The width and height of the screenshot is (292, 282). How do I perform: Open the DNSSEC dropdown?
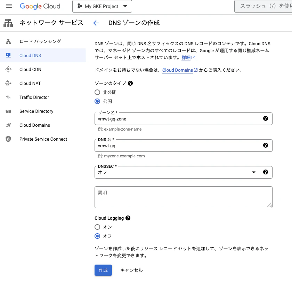(254, 172)
